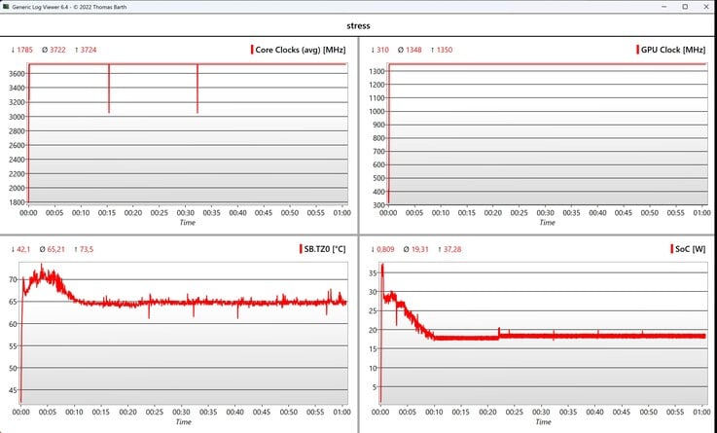This screenshot has width=717, height=433.
Task: Click the Core Clocks dip near 00:15
Action: click(x=109, y=90)
